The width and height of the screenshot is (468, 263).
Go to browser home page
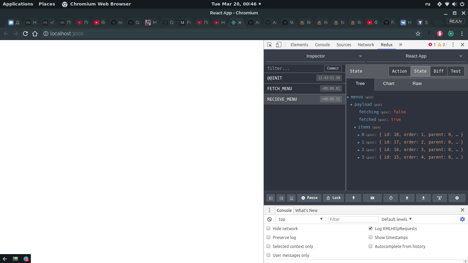35,34
